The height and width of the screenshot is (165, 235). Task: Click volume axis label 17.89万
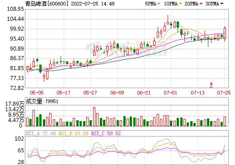(x=14, y=104)
